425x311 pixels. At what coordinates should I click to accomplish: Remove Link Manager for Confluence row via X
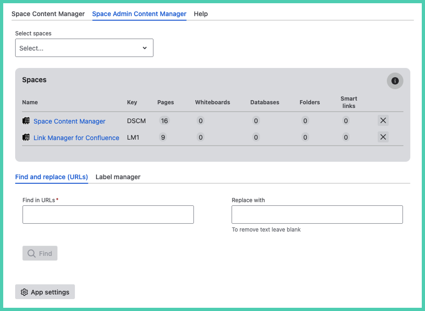383,137
